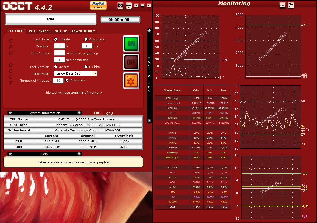Switch to CPU : LINPACK tab
This screenshot has width=317, height=223.
pyautogui.click(x=40, y=31)
